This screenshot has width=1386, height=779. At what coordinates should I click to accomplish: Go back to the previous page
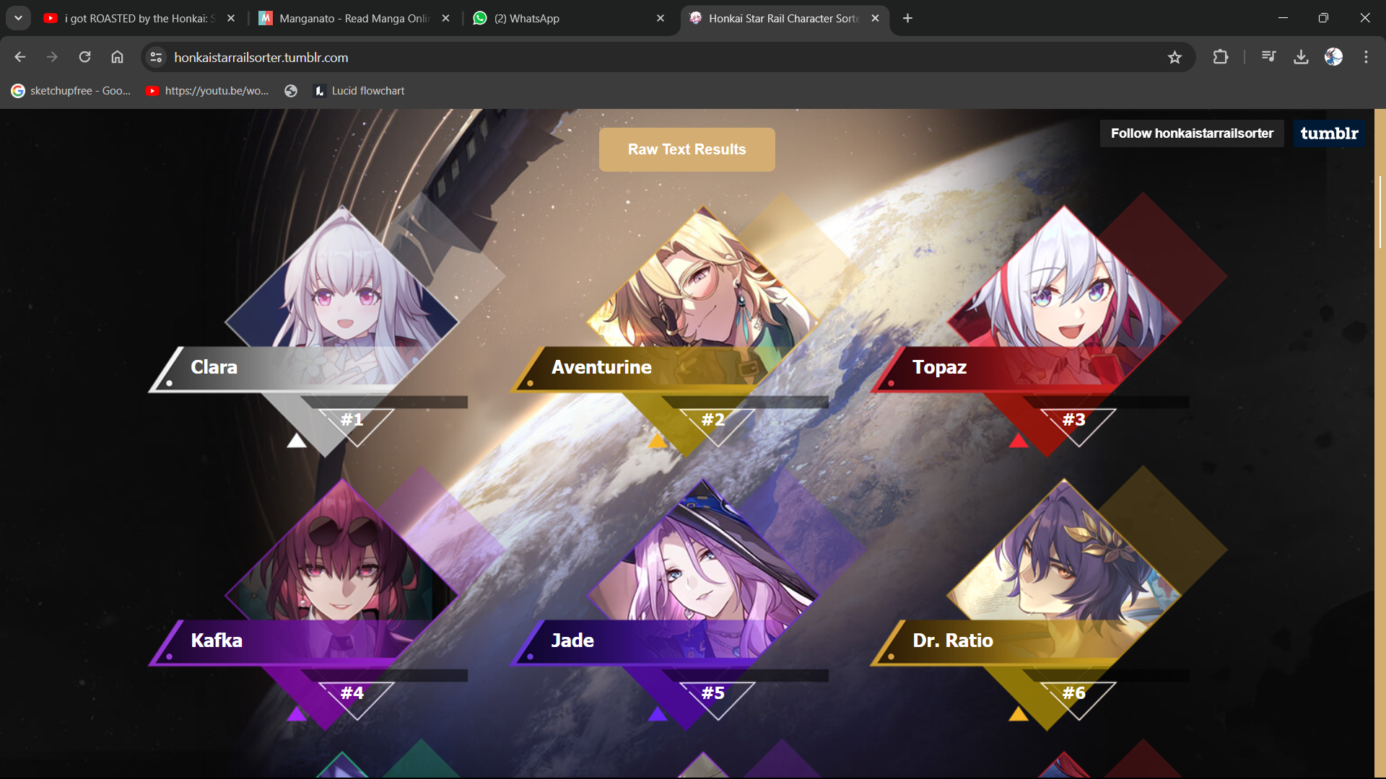click(19, 57)
